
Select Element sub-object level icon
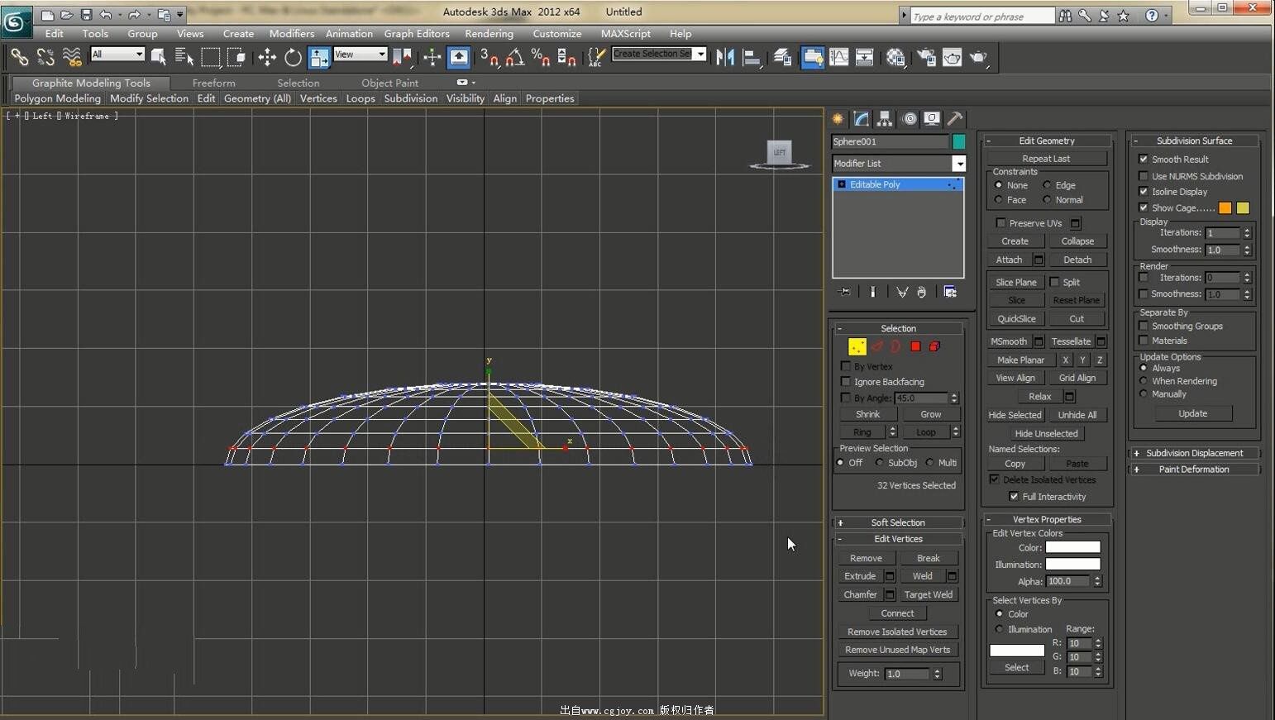click(x=934, y=346)
